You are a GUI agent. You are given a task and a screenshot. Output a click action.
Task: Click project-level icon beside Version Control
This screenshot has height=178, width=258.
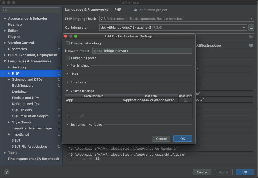pos(59,43)
